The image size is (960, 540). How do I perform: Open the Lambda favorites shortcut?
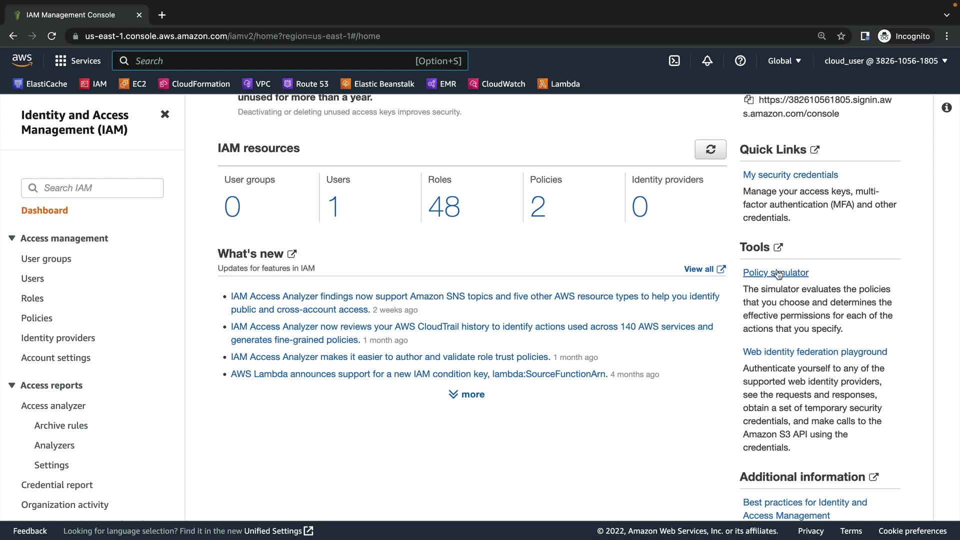click(558, 84)
